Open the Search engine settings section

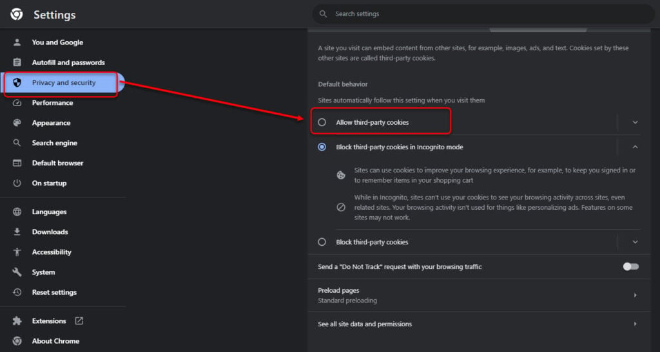[x=54, y=143]
